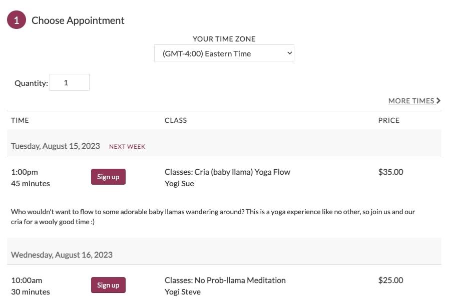Open the MORE TIMES link
This screenshot has width=449, height=308.
click(414, 101)
